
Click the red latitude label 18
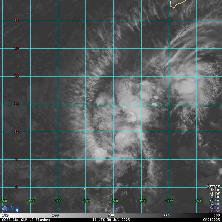[x=17, y=21]
